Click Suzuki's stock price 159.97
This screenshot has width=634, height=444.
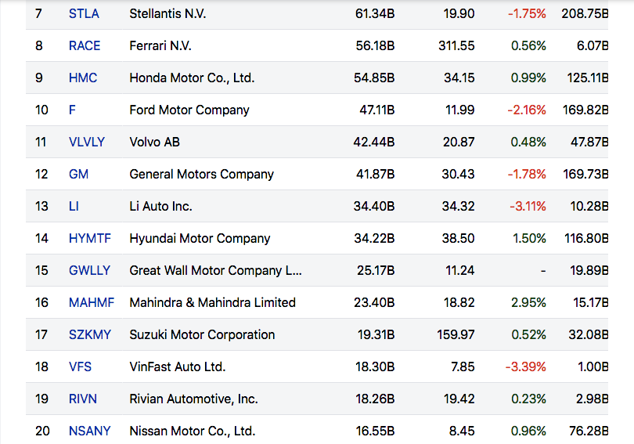(x=456, y=335)
